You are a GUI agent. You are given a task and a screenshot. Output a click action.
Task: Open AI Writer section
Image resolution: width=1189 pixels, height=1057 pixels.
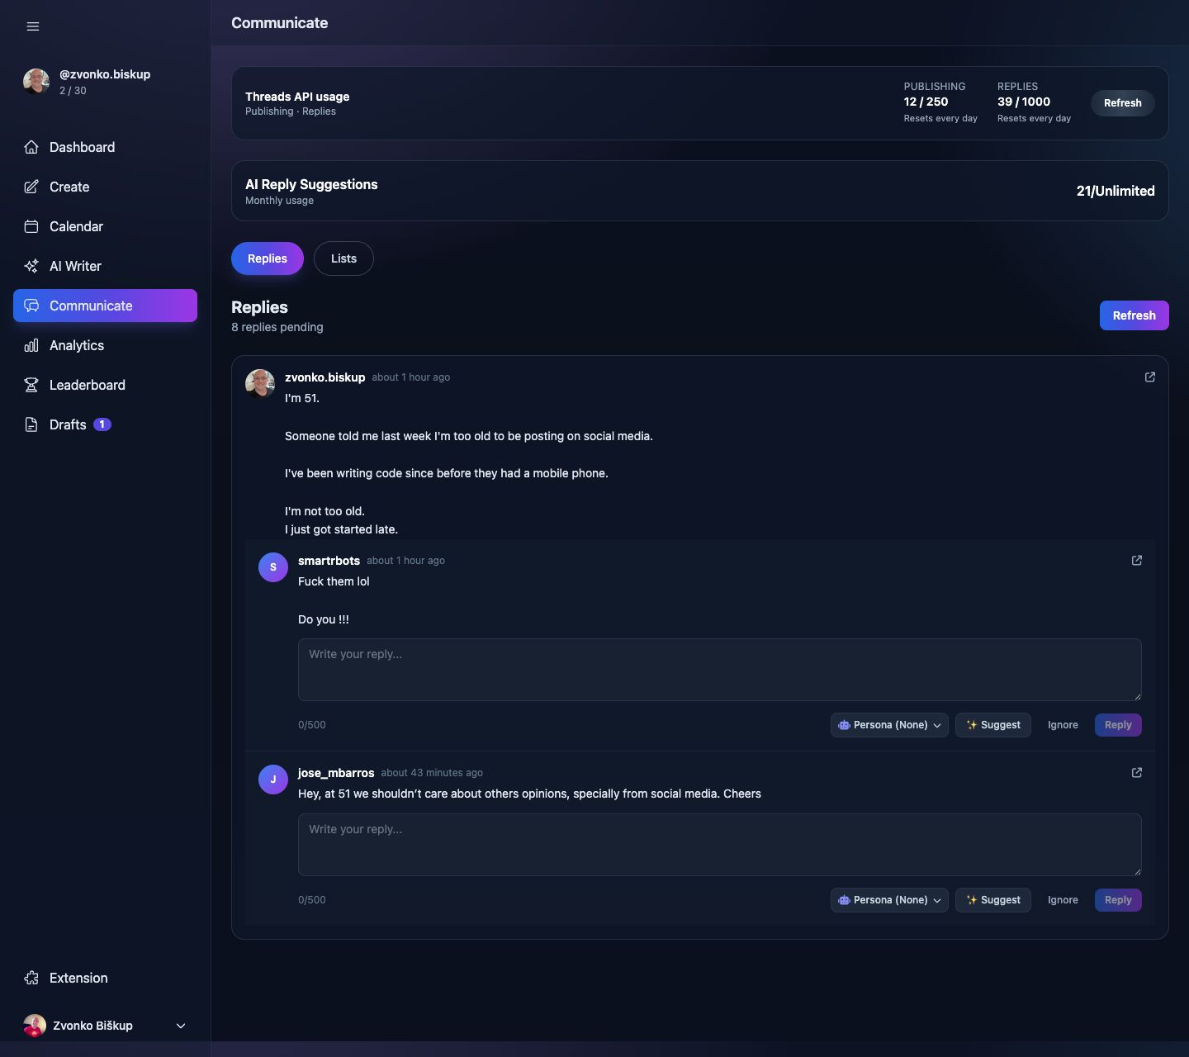pos(105,266)
